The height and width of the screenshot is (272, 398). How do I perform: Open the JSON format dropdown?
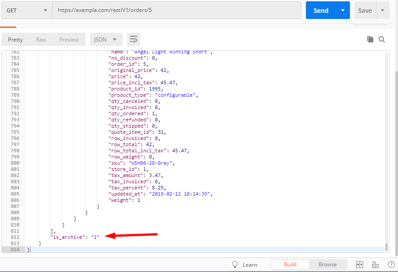(106, 39)
